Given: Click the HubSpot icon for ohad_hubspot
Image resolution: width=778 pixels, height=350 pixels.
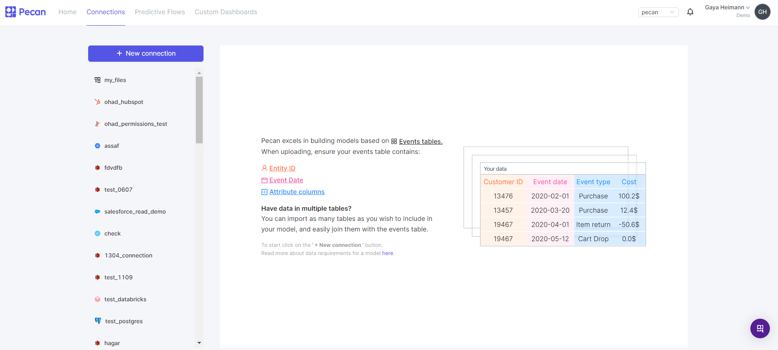Looking at the screenshot, I should [98, 102].
